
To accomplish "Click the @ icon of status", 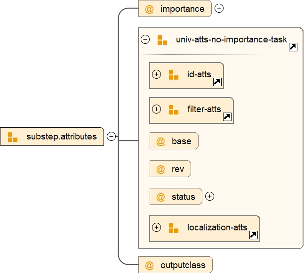I will point(160,197).
